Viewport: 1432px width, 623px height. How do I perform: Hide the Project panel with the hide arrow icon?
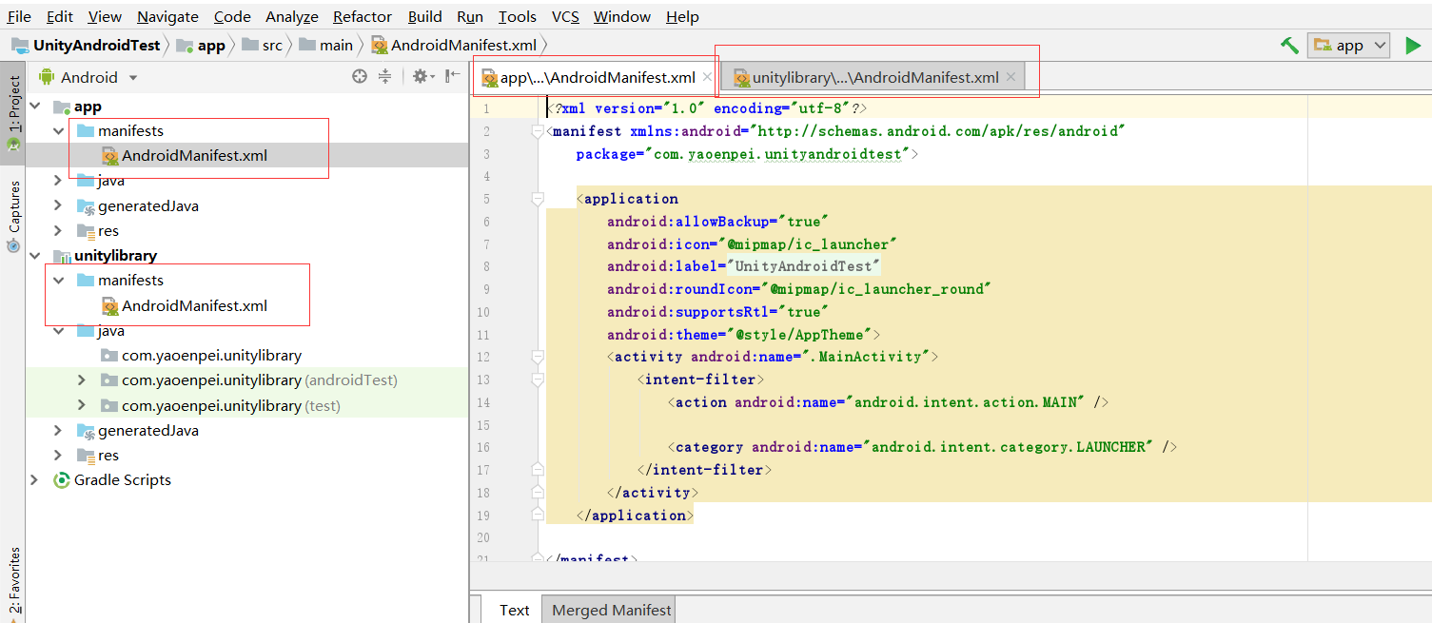coord(451,76)
